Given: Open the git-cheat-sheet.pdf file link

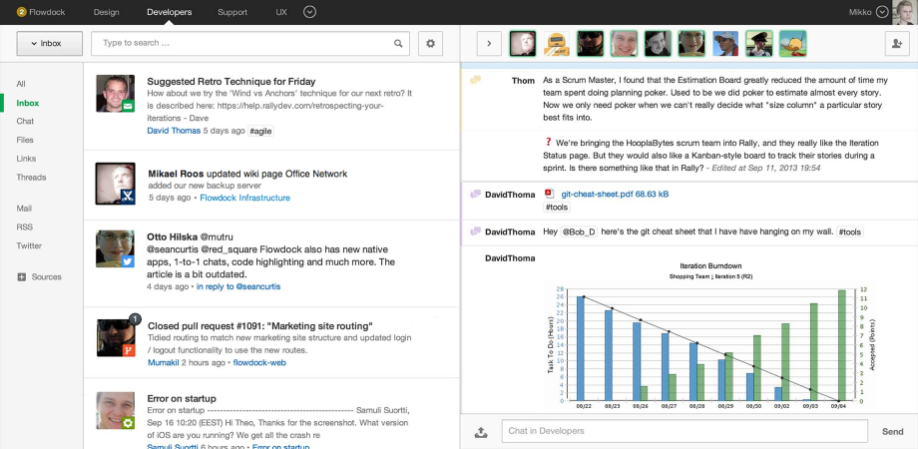Looking at the screenshot, I should [615, 194].
